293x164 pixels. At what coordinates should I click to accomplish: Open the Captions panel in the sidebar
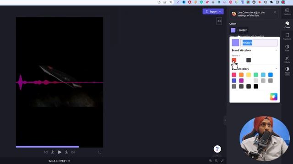287,11
